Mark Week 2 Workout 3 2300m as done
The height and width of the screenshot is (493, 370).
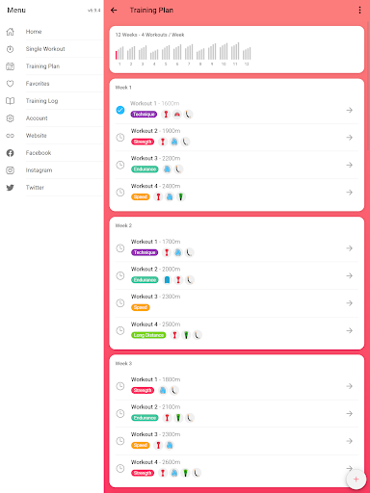(120, 303)
